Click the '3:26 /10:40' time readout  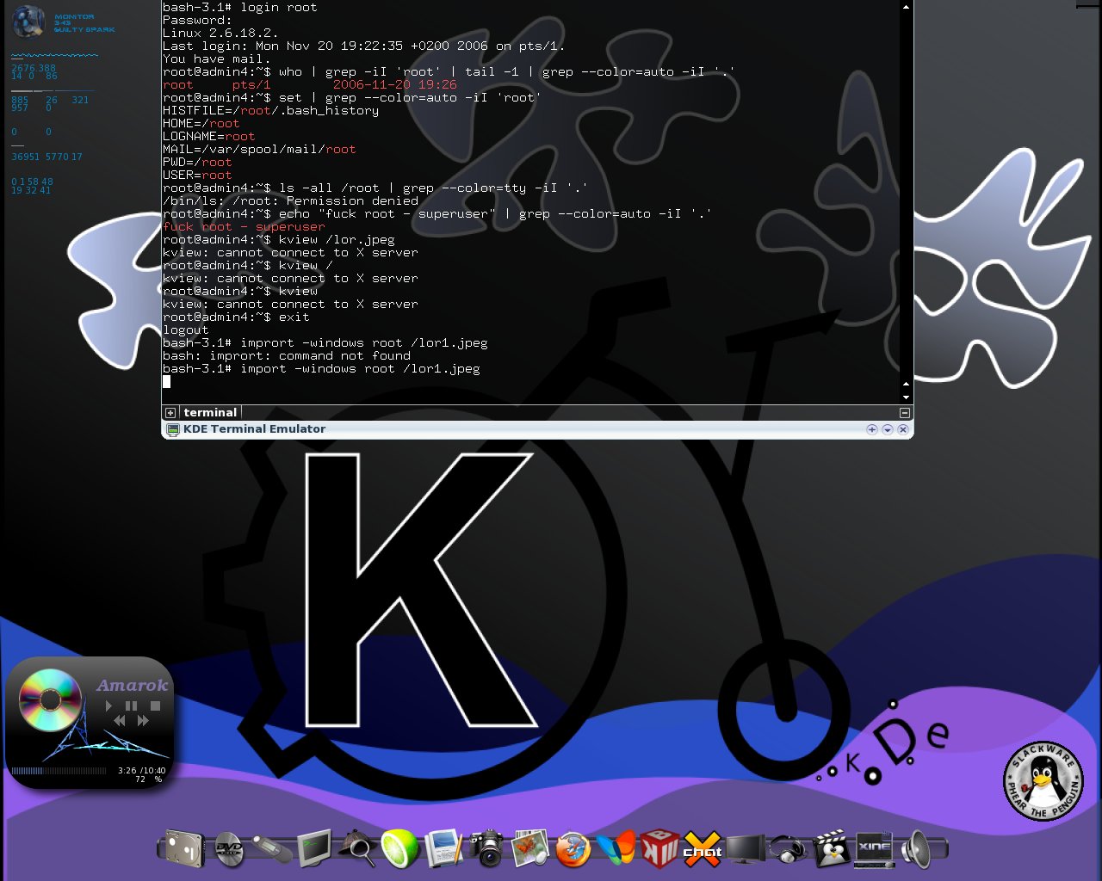[x=141, y=771]
